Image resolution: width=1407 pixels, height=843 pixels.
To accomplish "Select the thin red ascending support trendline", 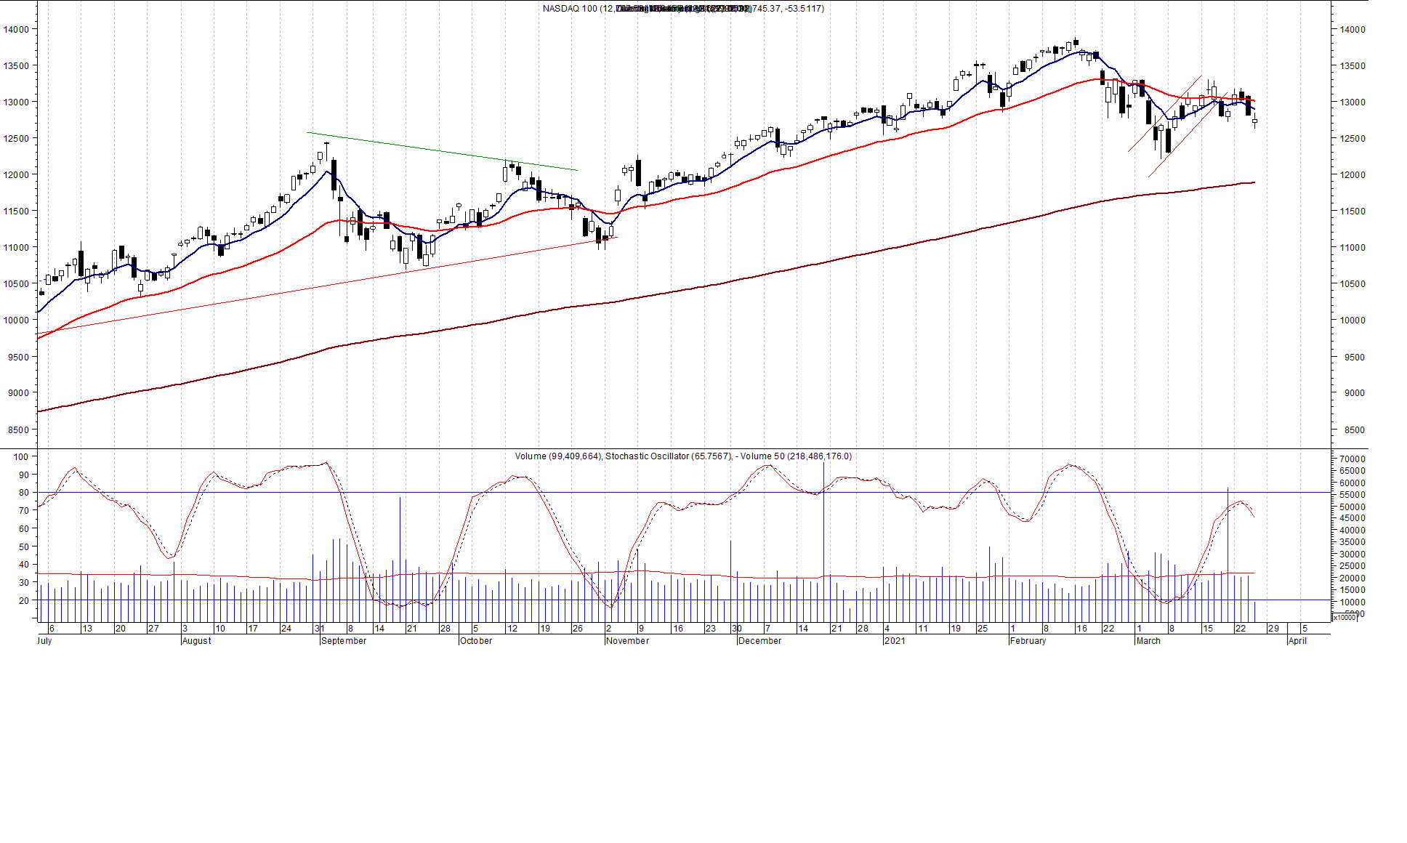I will point(327,286).
